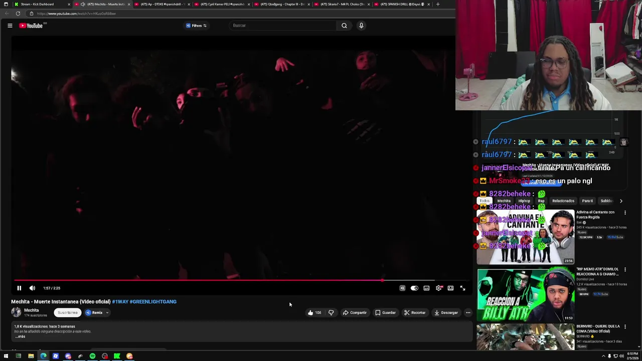Switch to SPANISH DRILL browser tab
Viewport: 642px width, 361px height.
tap(402, 4)
